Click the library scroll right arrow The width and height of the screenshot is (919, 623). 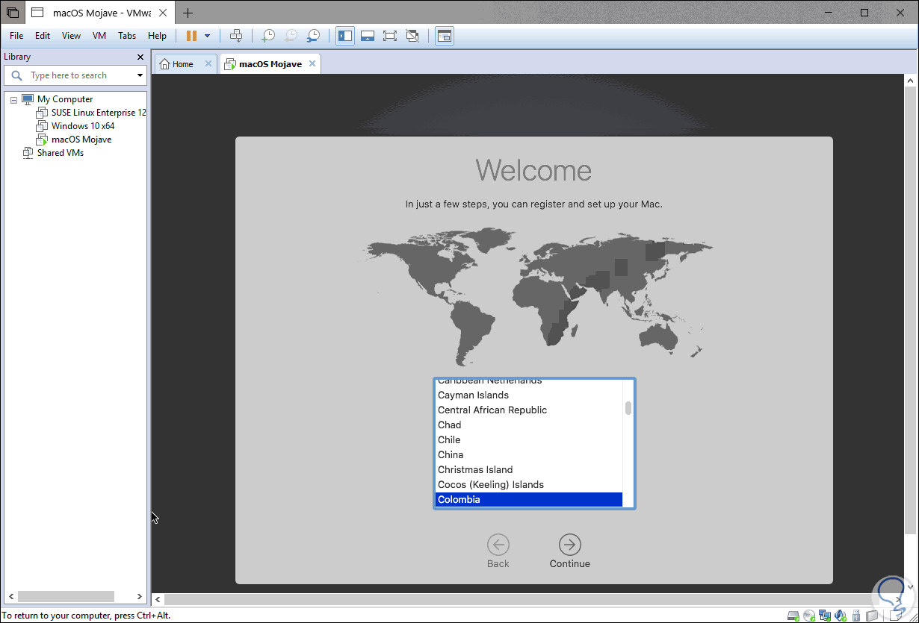pos(140,596)
